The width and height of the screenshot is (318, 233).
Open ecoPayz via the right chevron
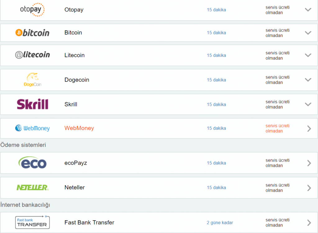(309, 163)
